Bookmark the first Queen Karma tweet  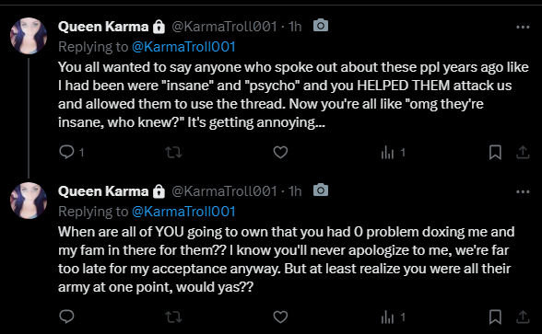tap(495, 152)
